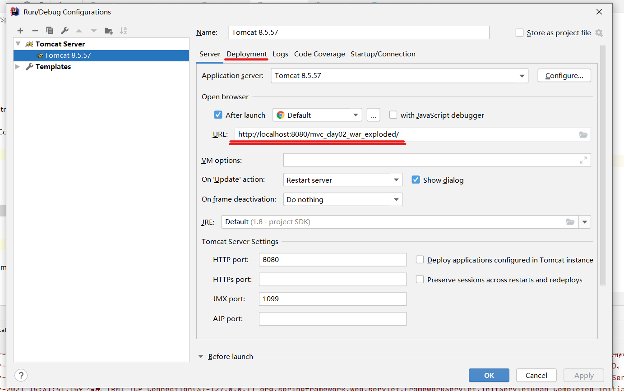Click the AJP port field
Screen dimensions: 624x391
[333, 319]
